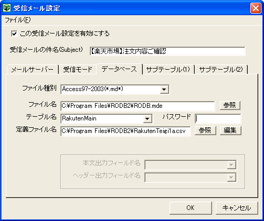Viewport: 264px width, 221px height.
Task: Open the ヘッダー出力フィールド名 dropdown arrow
Action: click(231, 178)
